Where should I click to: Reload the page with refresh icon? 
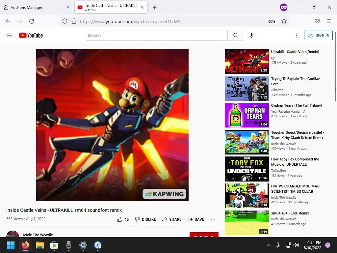coord(32,21)
